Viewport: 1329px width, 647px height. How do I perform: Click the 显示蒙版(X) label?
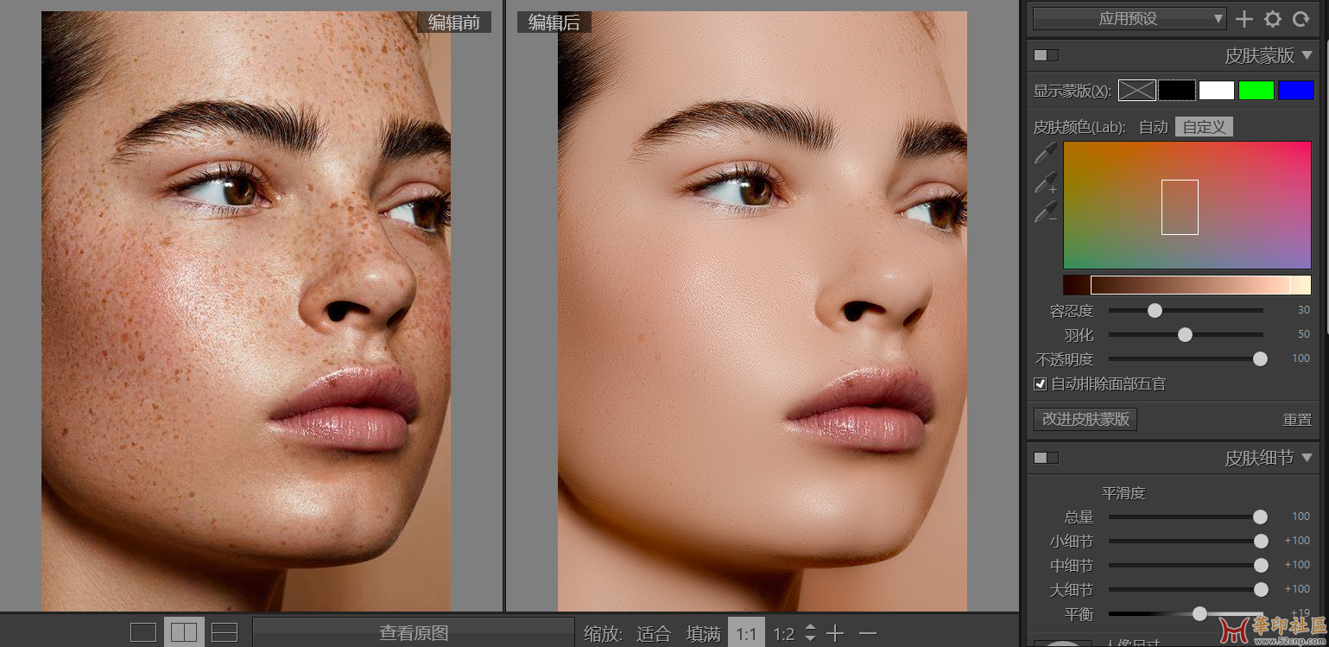tap(1073, 91)
